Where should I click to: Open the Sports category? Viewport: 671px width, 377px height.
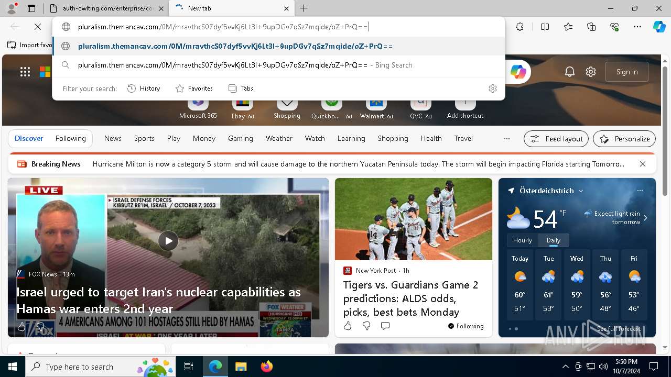coord(144,139)
